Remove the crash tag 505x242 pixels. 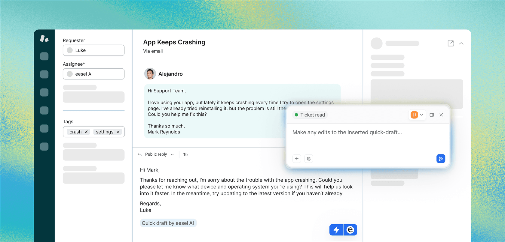click(x=86, y=132)
